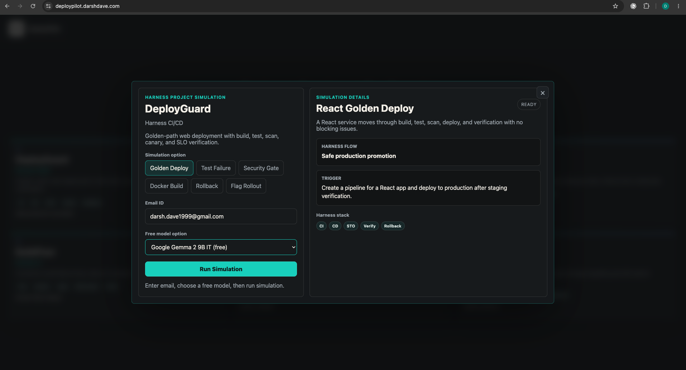686x370 pixels.
Task: Open the Free model option dropdown
Action: tap(221, 247)
